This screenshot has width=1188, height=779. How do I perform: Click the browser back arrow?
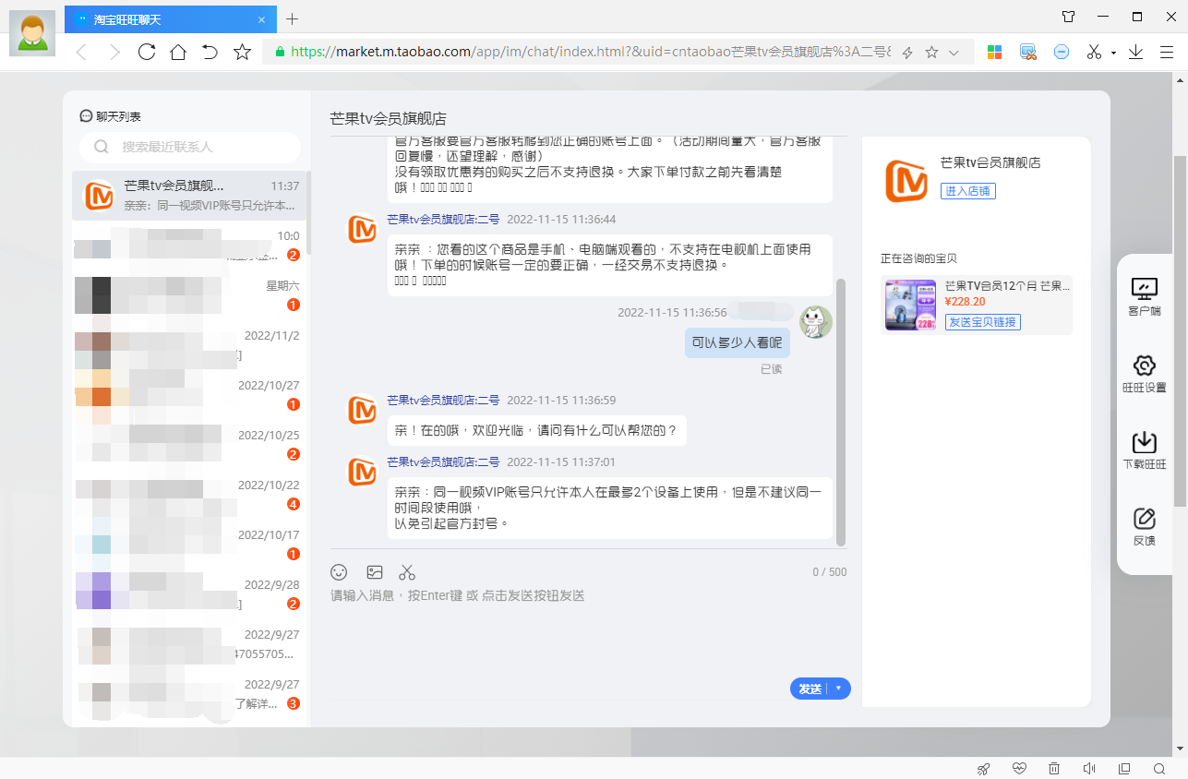tap(81, 53)
